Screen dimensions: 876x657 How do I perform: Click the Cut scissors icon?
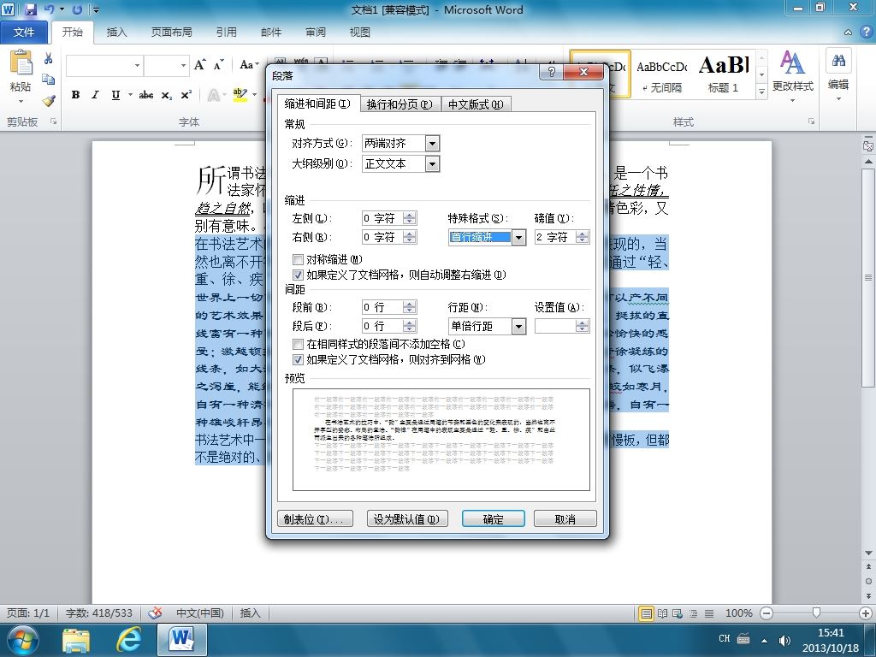[x=49, y=58]
